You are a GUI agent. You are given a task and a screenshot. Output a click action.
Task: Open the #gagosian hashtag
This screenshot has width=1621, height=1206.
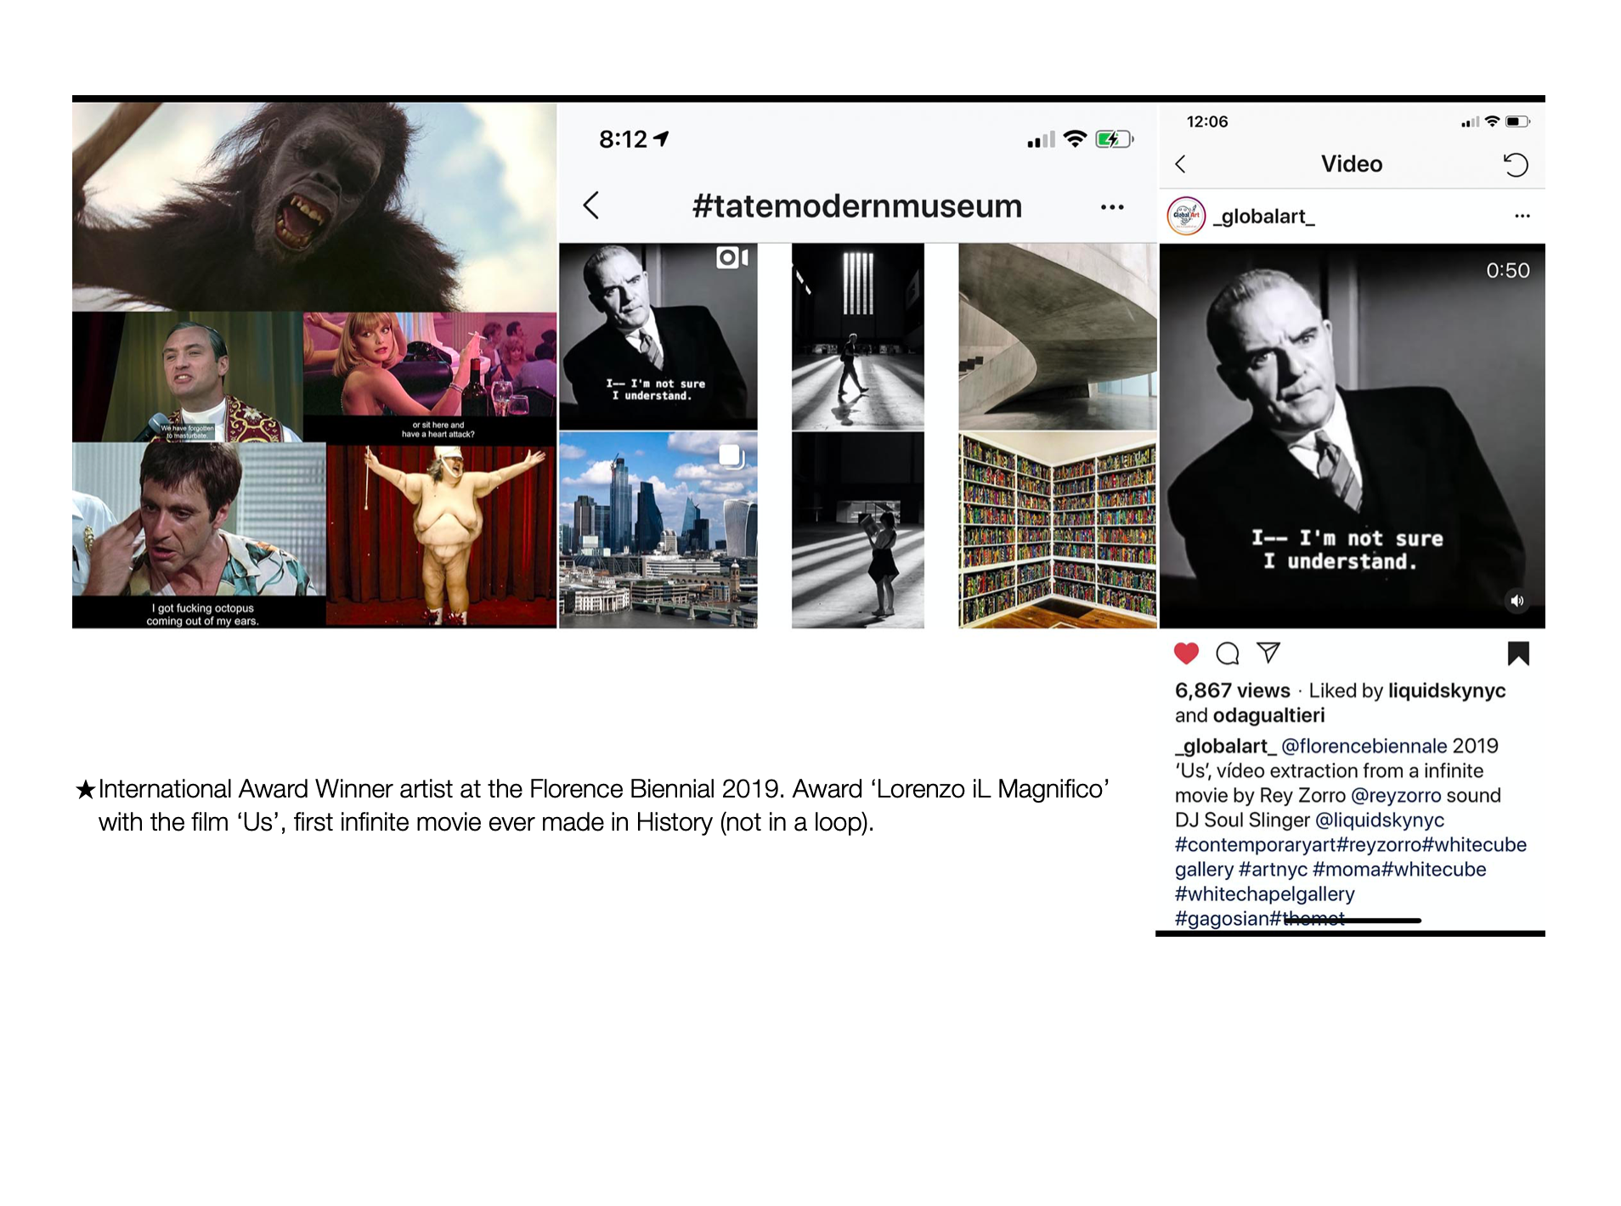1222,919
